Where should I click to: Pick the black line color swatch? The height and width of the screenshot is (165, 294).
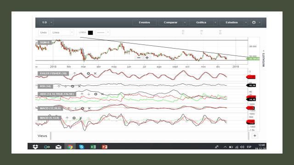(90, 33)
